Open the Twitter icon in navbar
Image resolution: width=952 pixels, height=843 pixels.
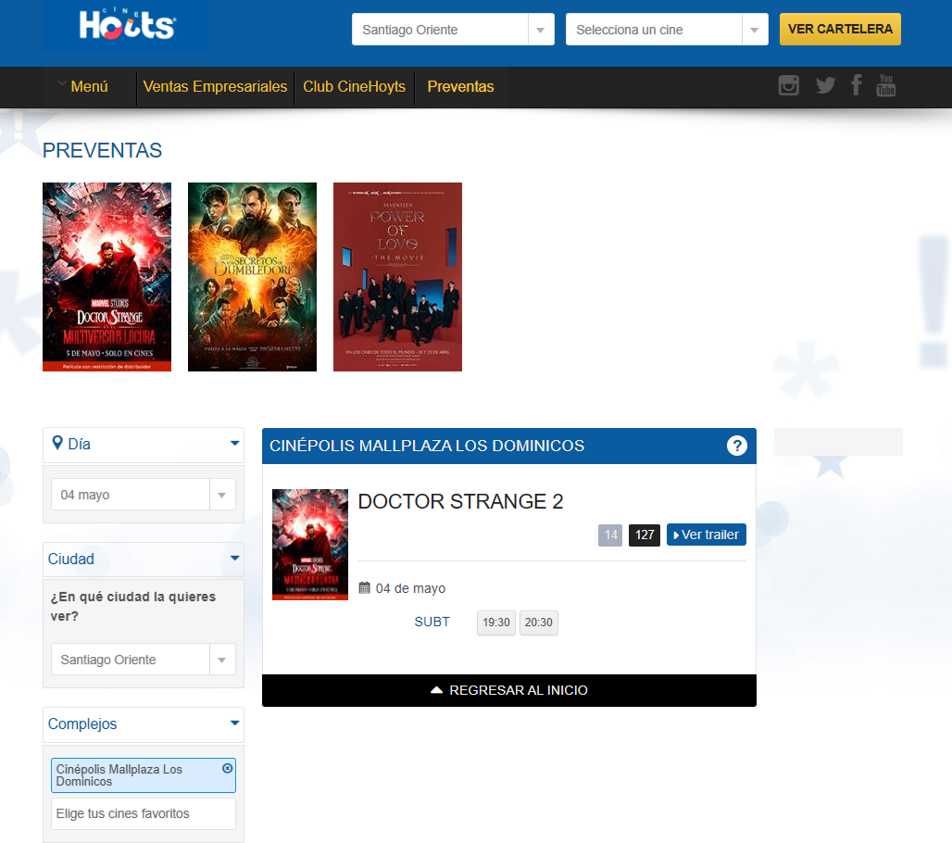click(825, 86)
